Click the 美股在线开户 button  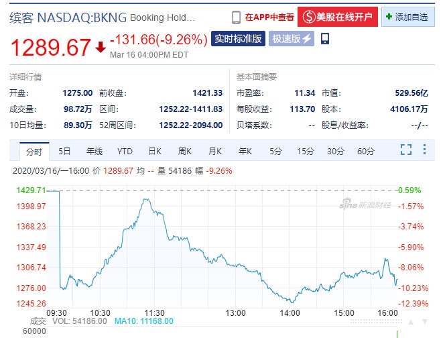pyautogui.click(x=338, y=17)
